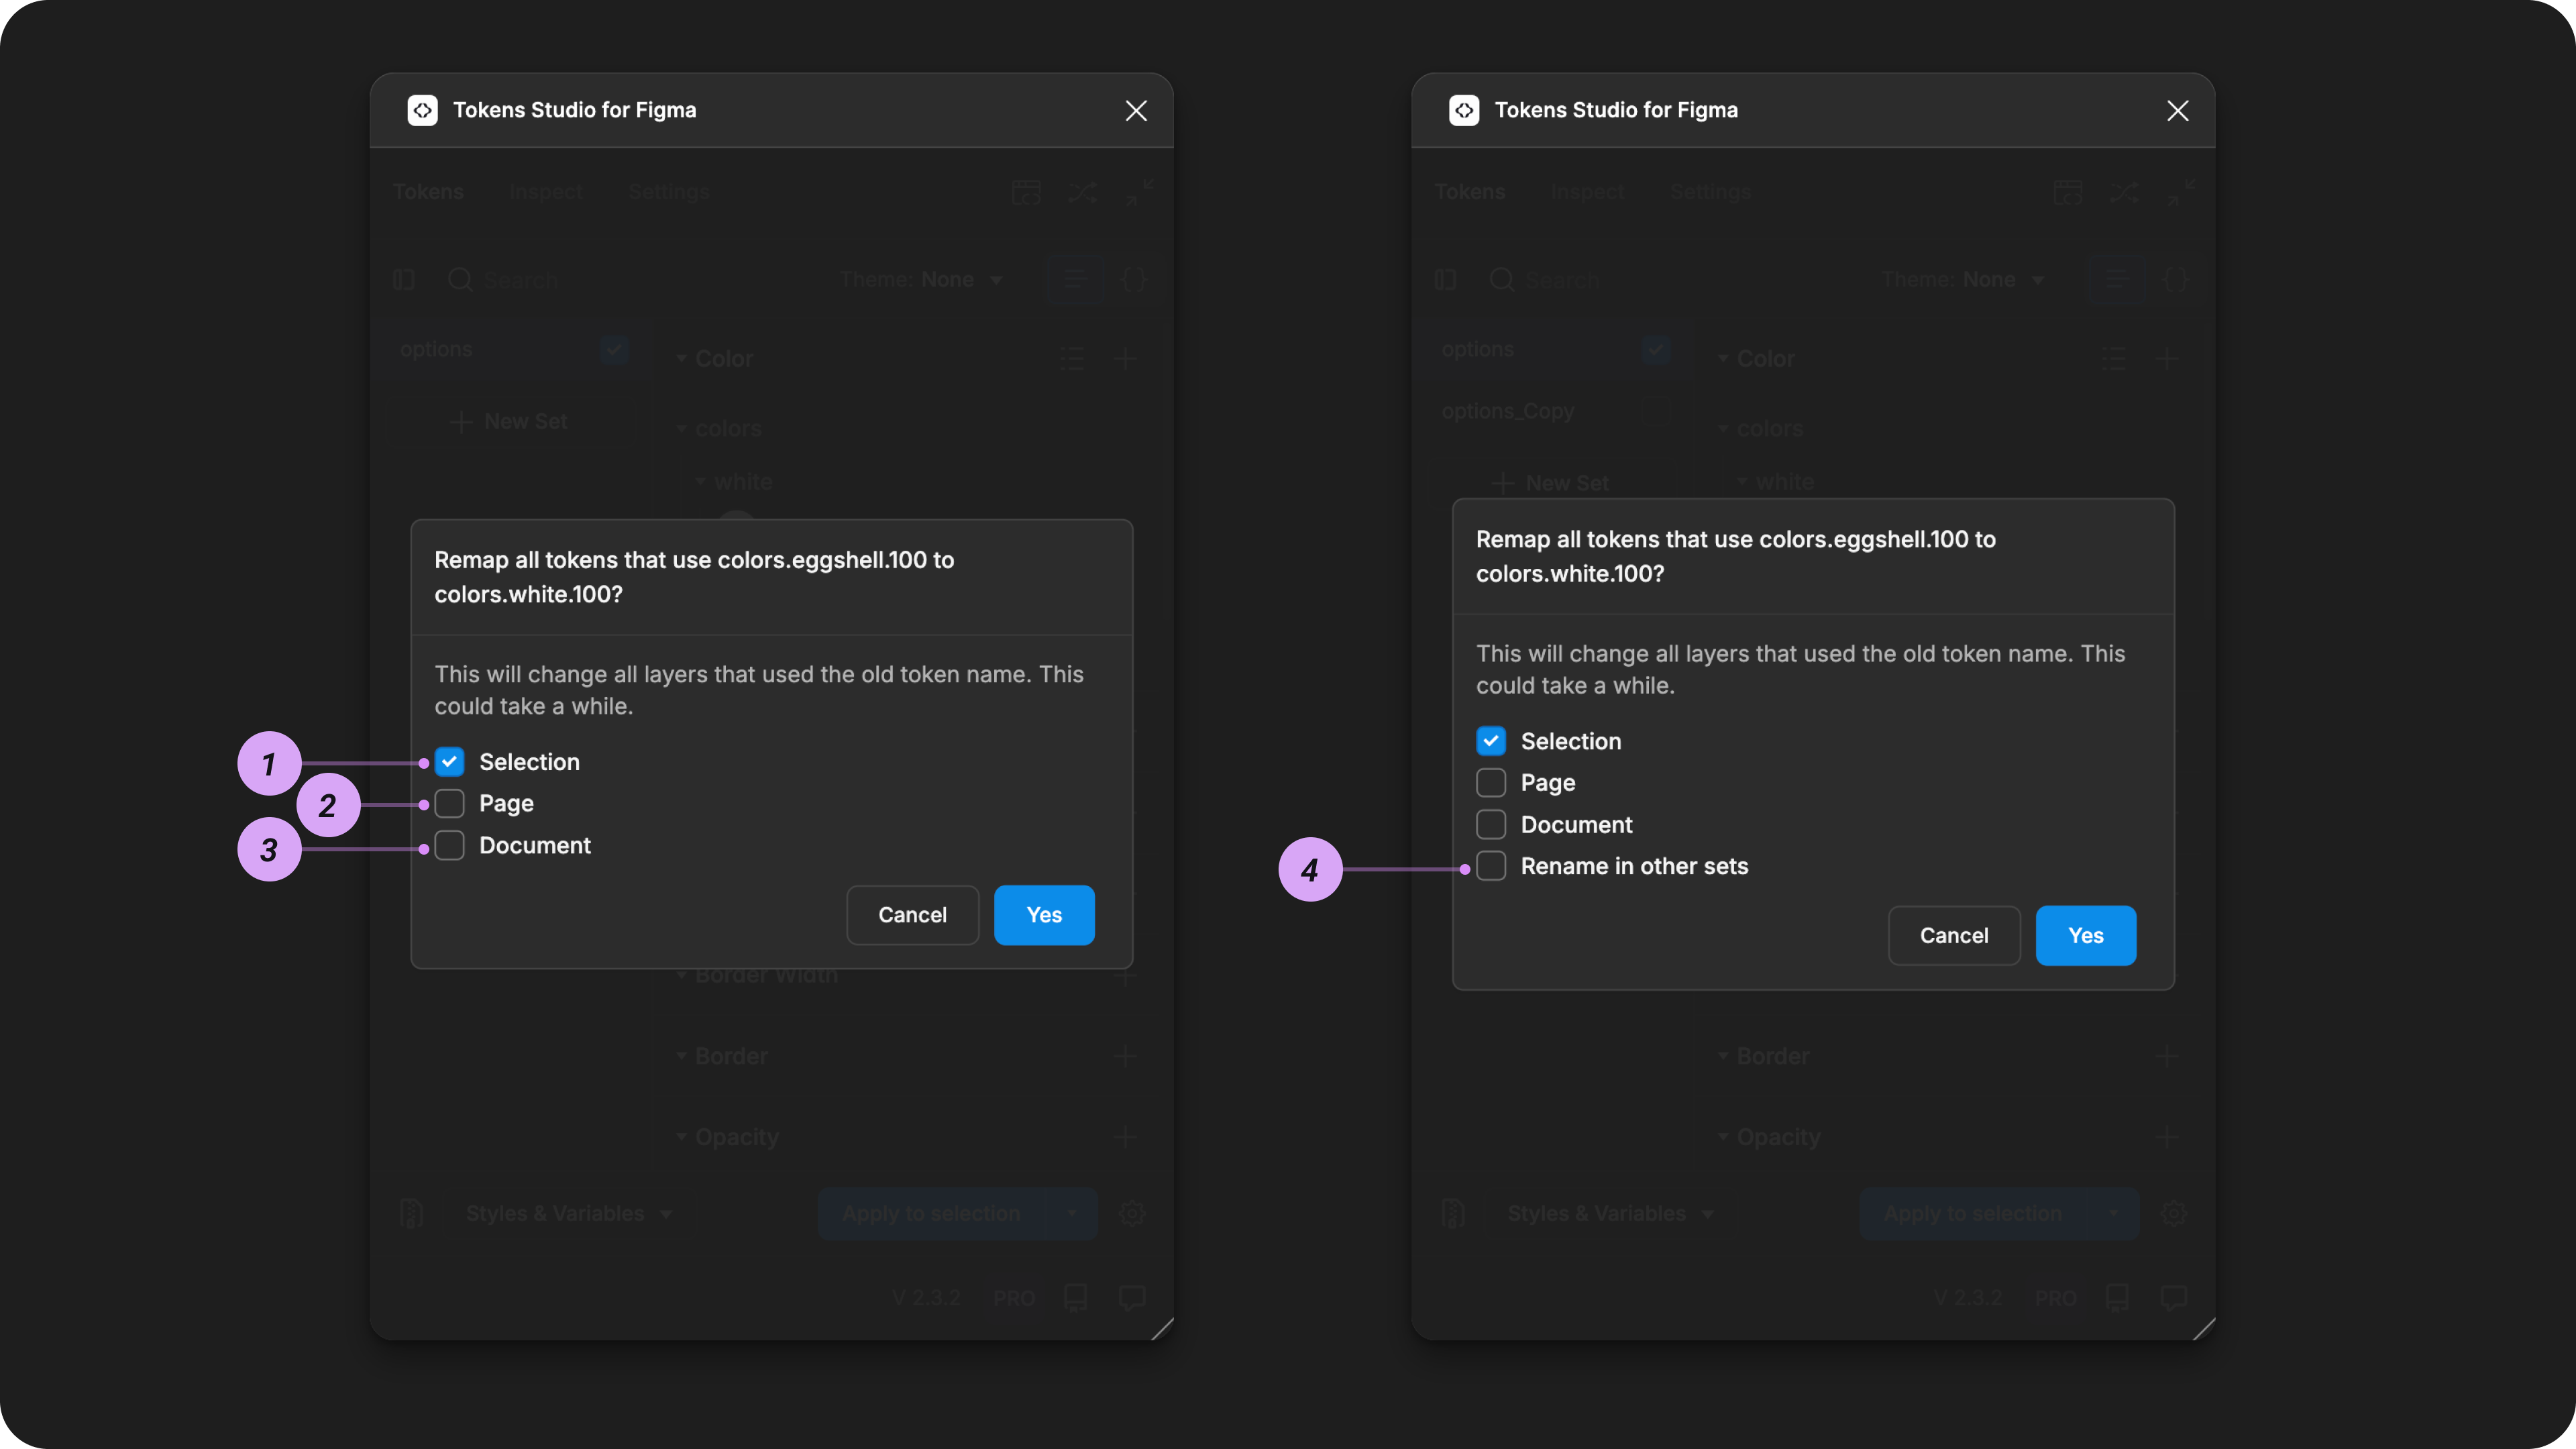
Task: Add new Color token in left window
Action: point(1125,359)
